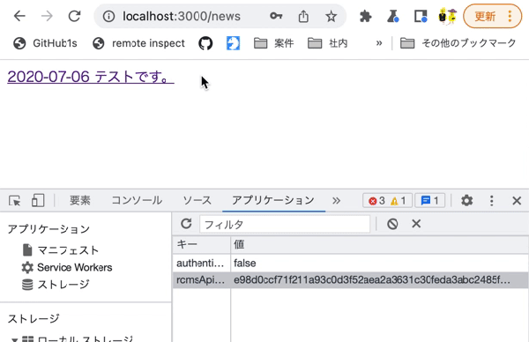Clear all storage with the circle-slash icon
This screenshot has height=342, width=529.
tap(392, 224)
